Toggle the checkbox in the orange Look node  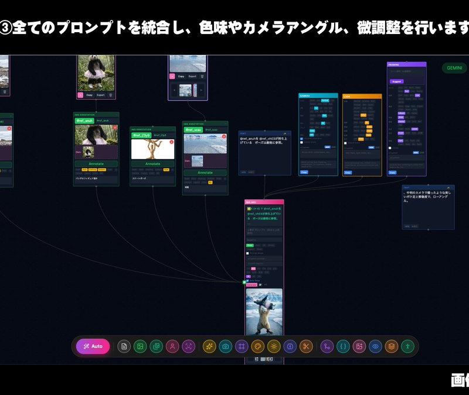pos(345,143)
